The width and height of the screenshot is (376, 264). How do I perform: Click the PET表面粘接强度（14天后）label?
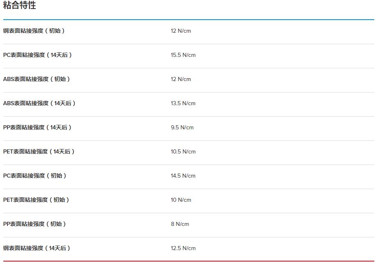click(39, 152)
